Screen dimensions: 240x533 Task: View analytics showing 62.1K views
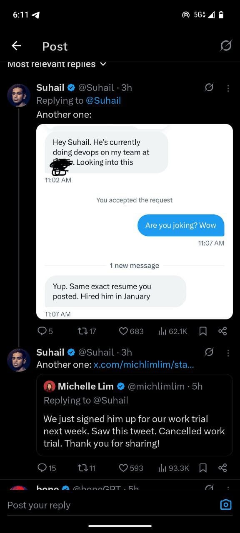(172, 331)
